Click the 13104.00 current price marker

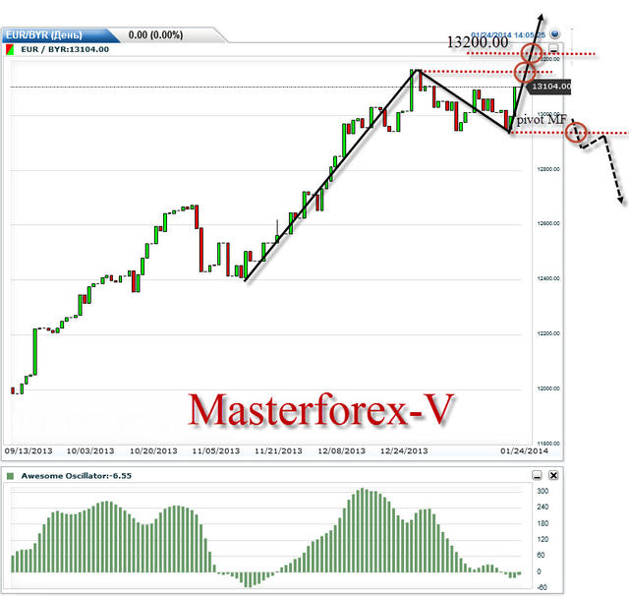coord(550,87)
